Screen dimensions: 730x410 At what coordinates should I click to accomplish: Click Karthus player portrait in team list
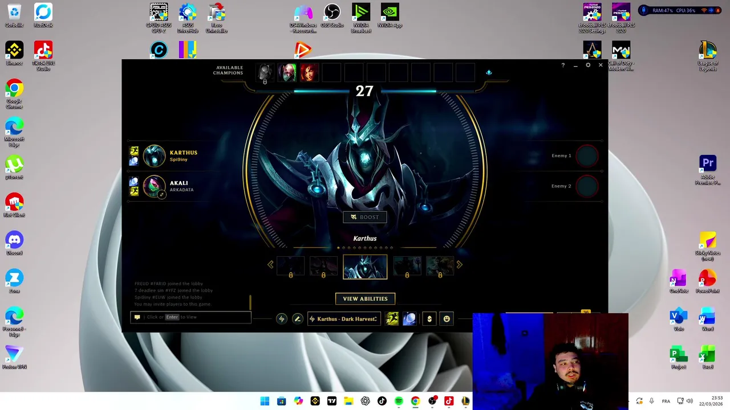point(154,155)
